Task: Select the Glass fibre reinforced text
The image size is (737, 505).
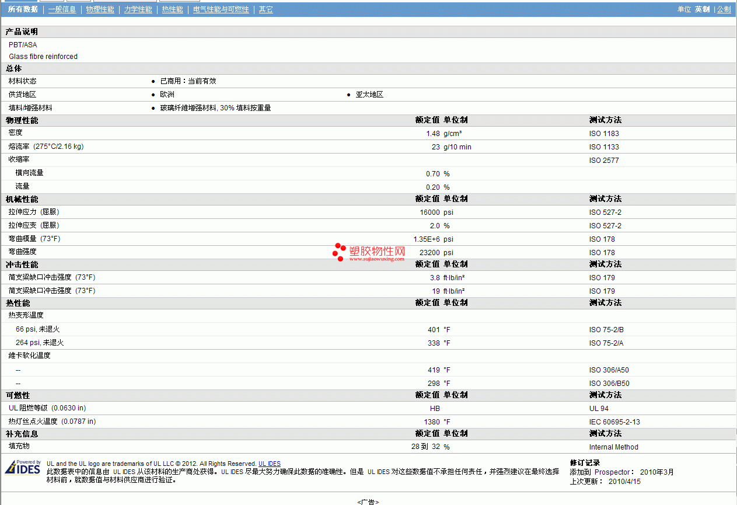Action: click(x=43, y=57)
